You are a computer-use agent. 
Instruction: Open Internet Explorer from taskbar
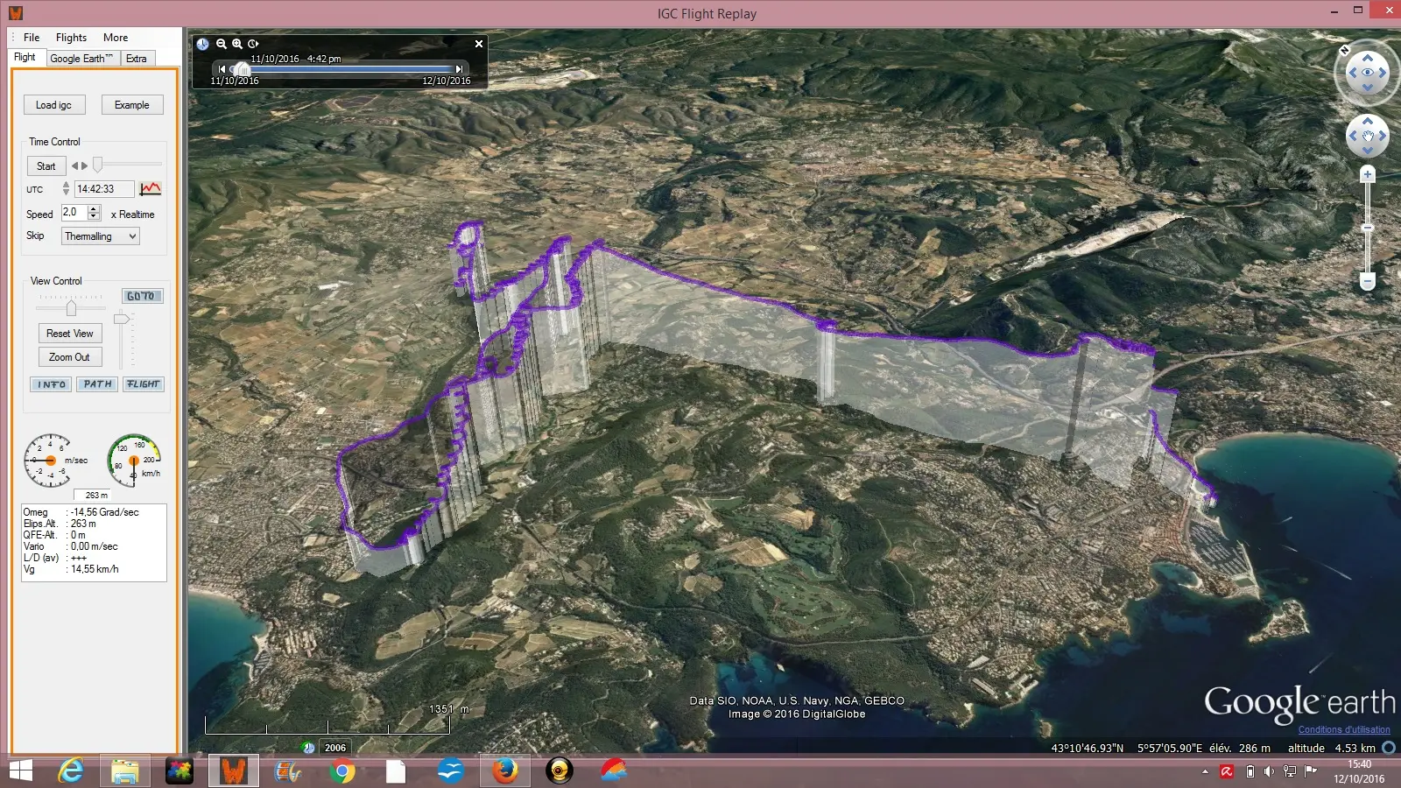71,770
